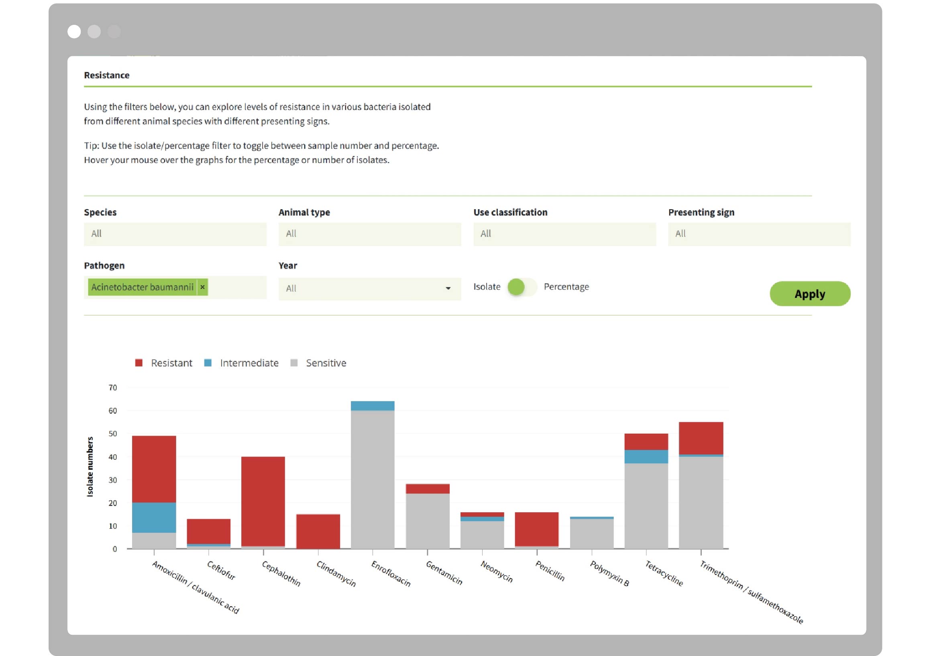Open the Year dropdown
Viewport: 931px width, 656px height.
click(369, 289)
